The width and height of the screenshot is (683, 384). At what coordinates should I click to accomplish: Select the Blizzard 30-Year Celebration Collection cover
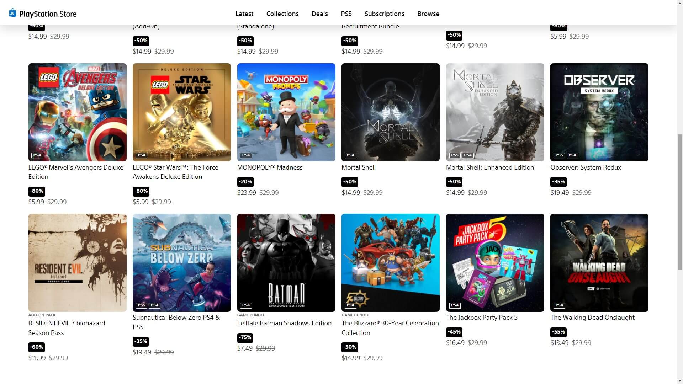391,263
